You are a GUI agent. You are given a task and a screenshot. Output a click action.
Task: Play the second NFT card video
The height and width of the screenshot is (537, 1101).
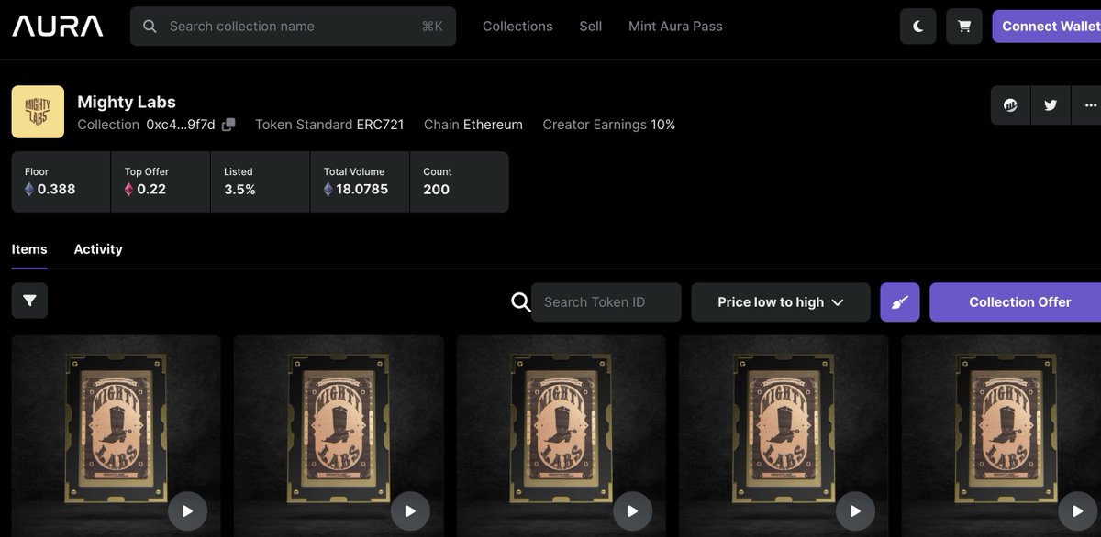click(x=410, y=511)
